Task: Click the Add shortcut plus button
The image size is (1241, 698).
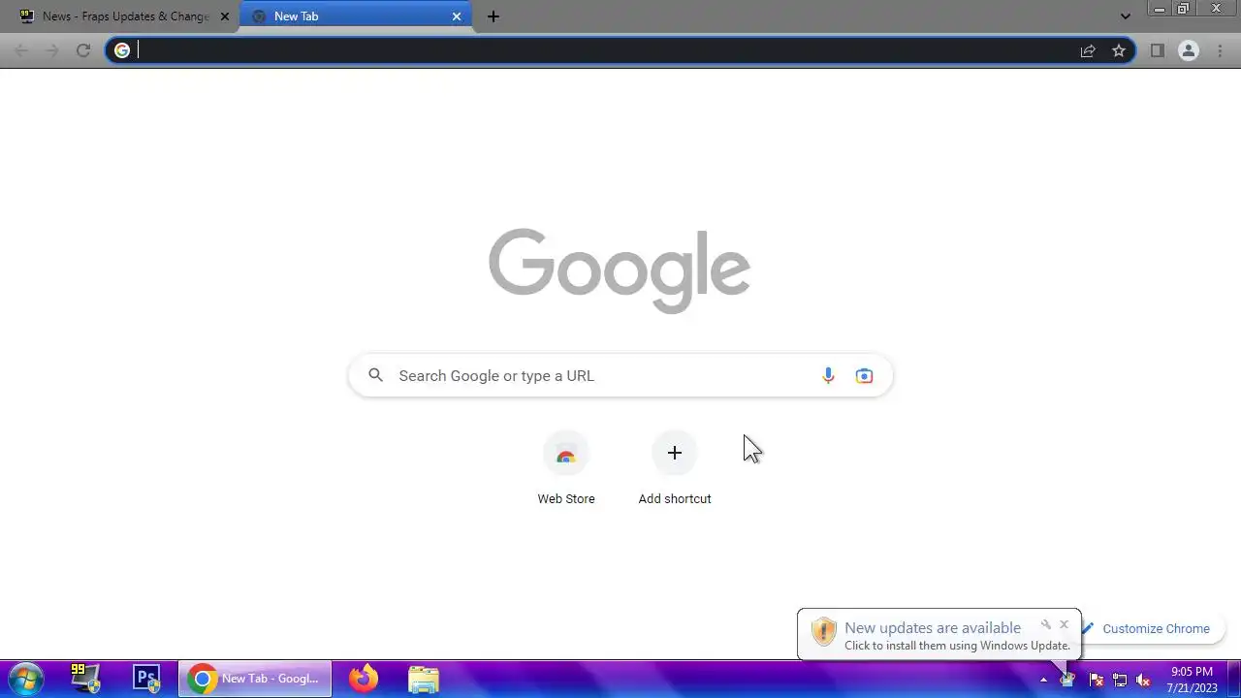Action: 675,454
